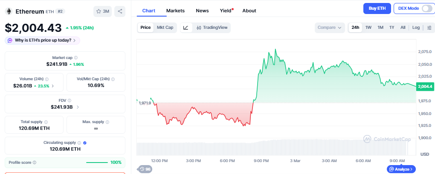The width and height of the screenshot is (435, 174).
Task: Select the Mkt Cap chart toggle
Action: 165,28
